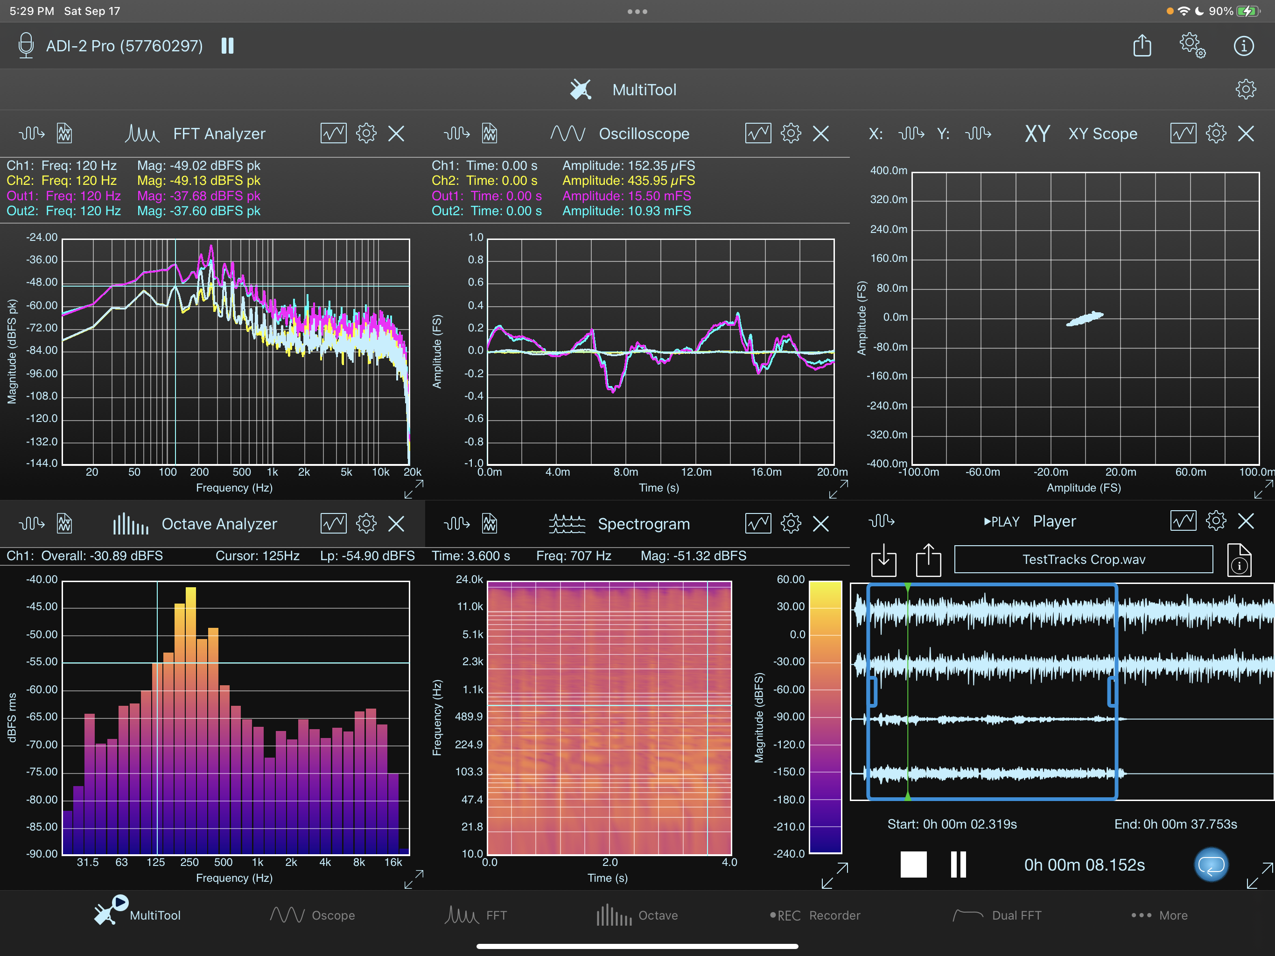Open Spectrogram file source icon
This screenshot has height=956, width=1275.
490,524
